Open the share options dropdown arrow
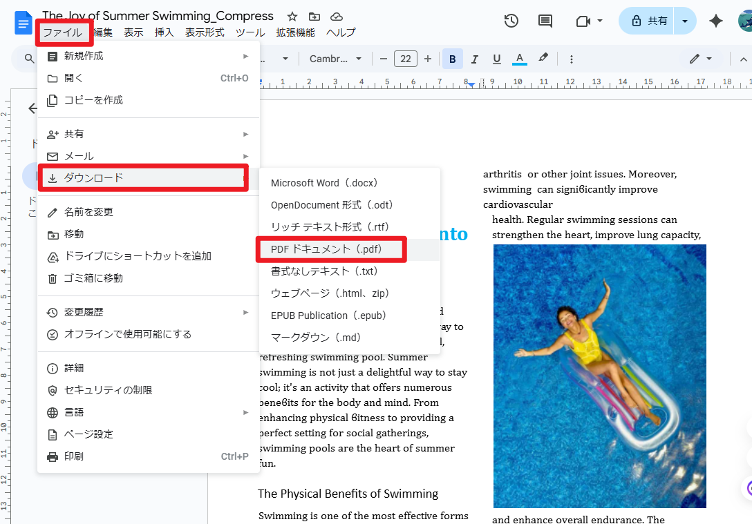The height and width of the screenshot is (524, 752). (685, 21)
